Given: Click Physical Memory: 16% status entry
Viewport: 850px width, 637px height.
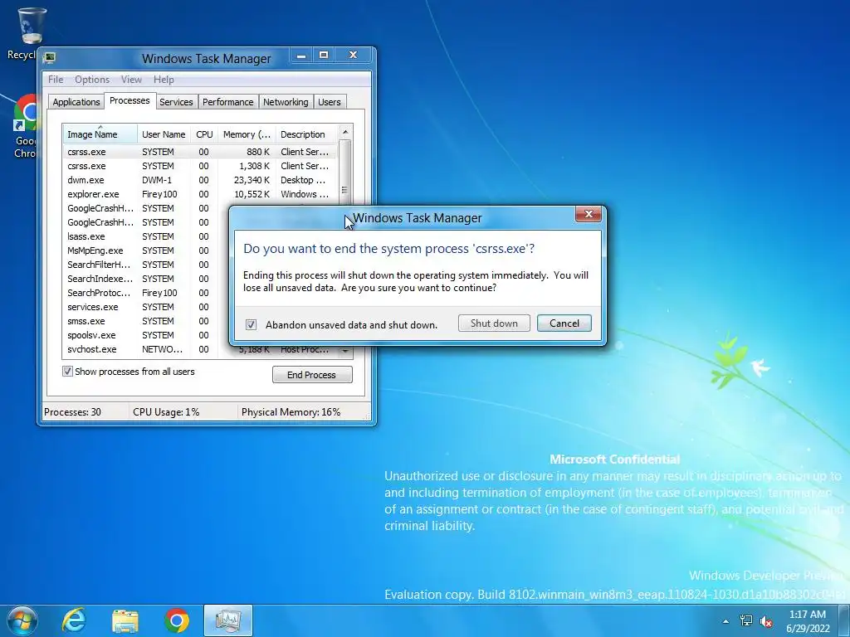Looking at the screenshot, I should 291,412.
